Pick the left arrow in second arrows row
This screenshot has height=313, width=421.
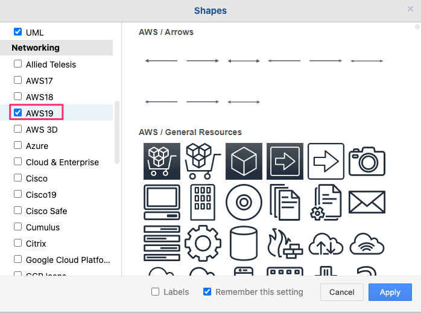(x=162, y=102)
